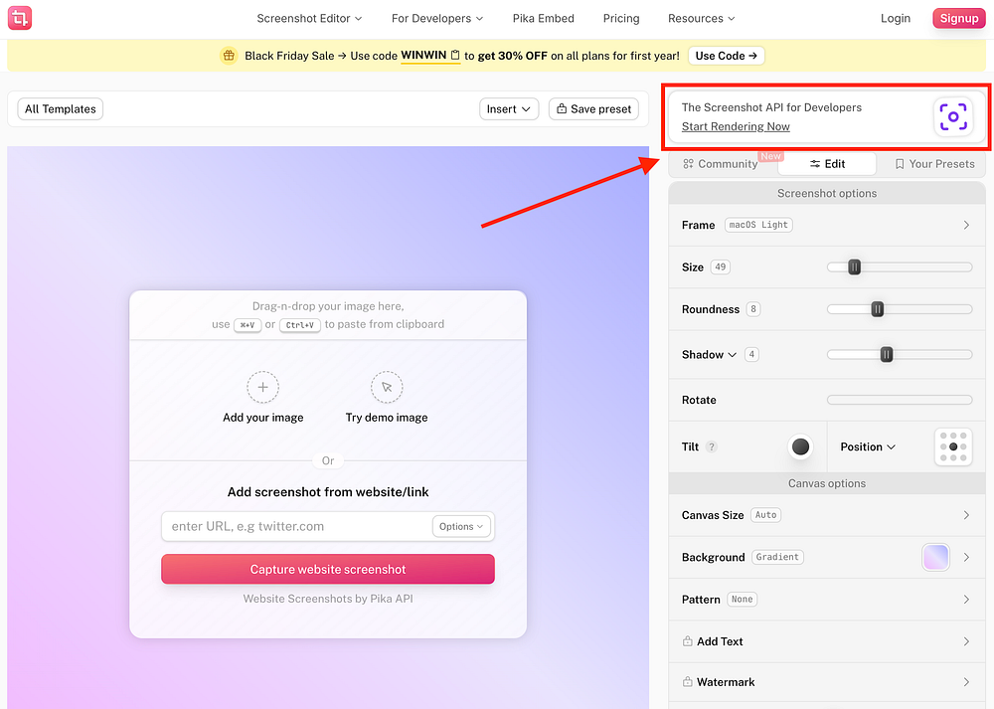Expand the Watermark row
Viewport: 994px width, 709px height.
coord(827,682)
